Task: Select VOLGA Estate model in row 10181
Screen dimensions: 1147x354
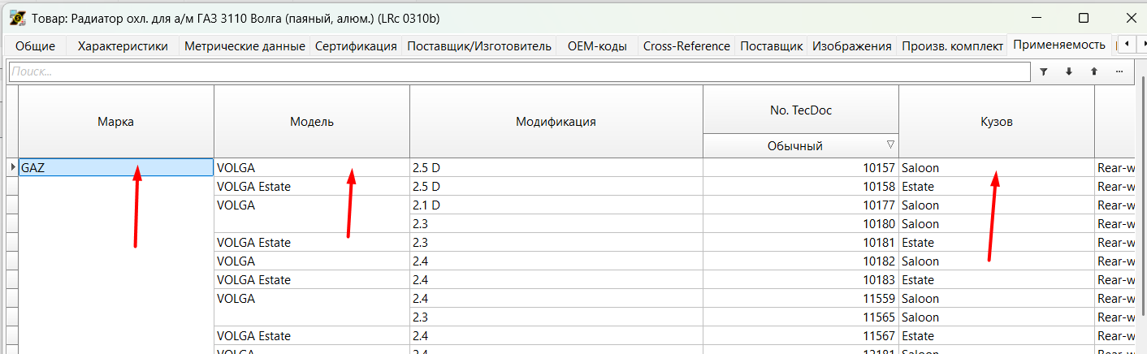Action: (312, 243)
